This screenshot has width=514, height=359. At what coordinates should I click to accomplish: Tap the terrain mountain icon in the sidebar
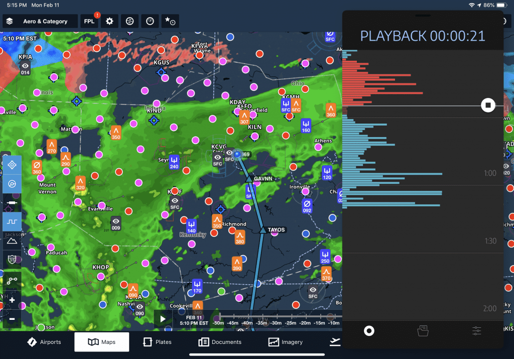[x=12, y=242]
